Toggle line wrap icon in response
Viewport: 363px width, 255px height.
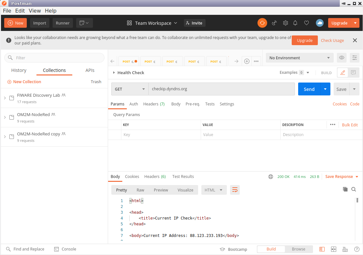tap(235, 190)
